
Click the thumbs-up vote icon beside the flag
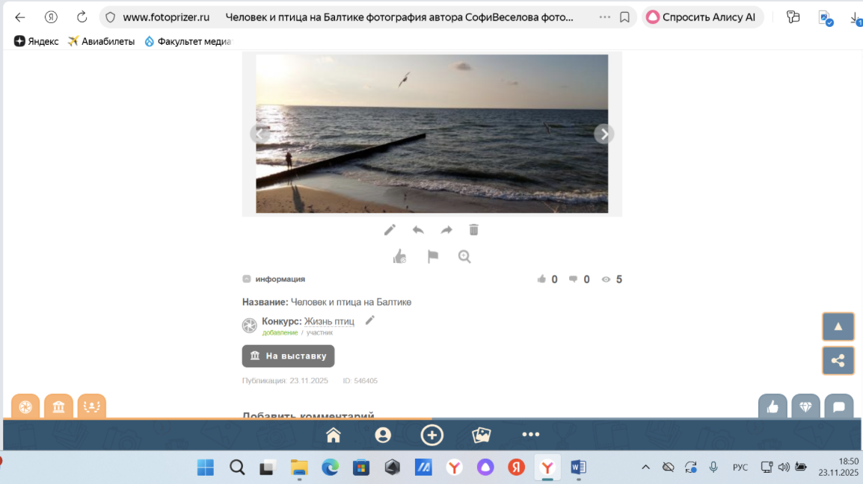(x=400, y=257)
